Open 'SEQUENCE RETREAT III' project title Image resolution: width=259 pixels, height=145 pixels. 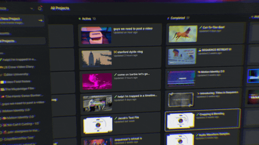click(x=217, y=50)
